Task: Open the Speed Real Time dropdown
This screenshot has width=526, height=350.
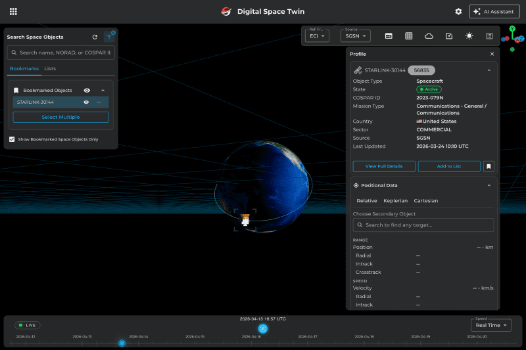Action: click(490, 325)
